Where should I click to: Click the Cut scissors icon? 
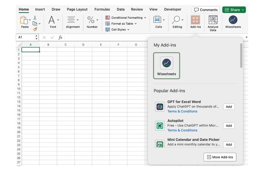(x=35, y=18)
